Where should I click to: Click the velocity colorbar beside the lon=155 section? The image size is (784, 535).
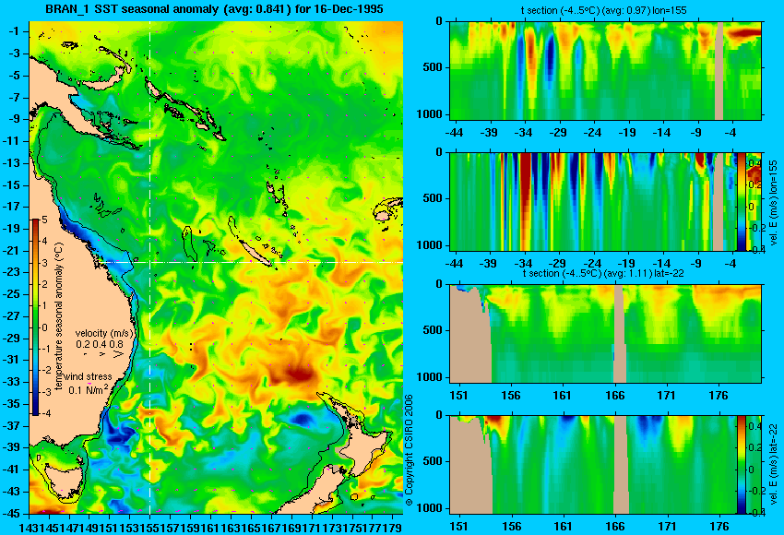point(742,202)
